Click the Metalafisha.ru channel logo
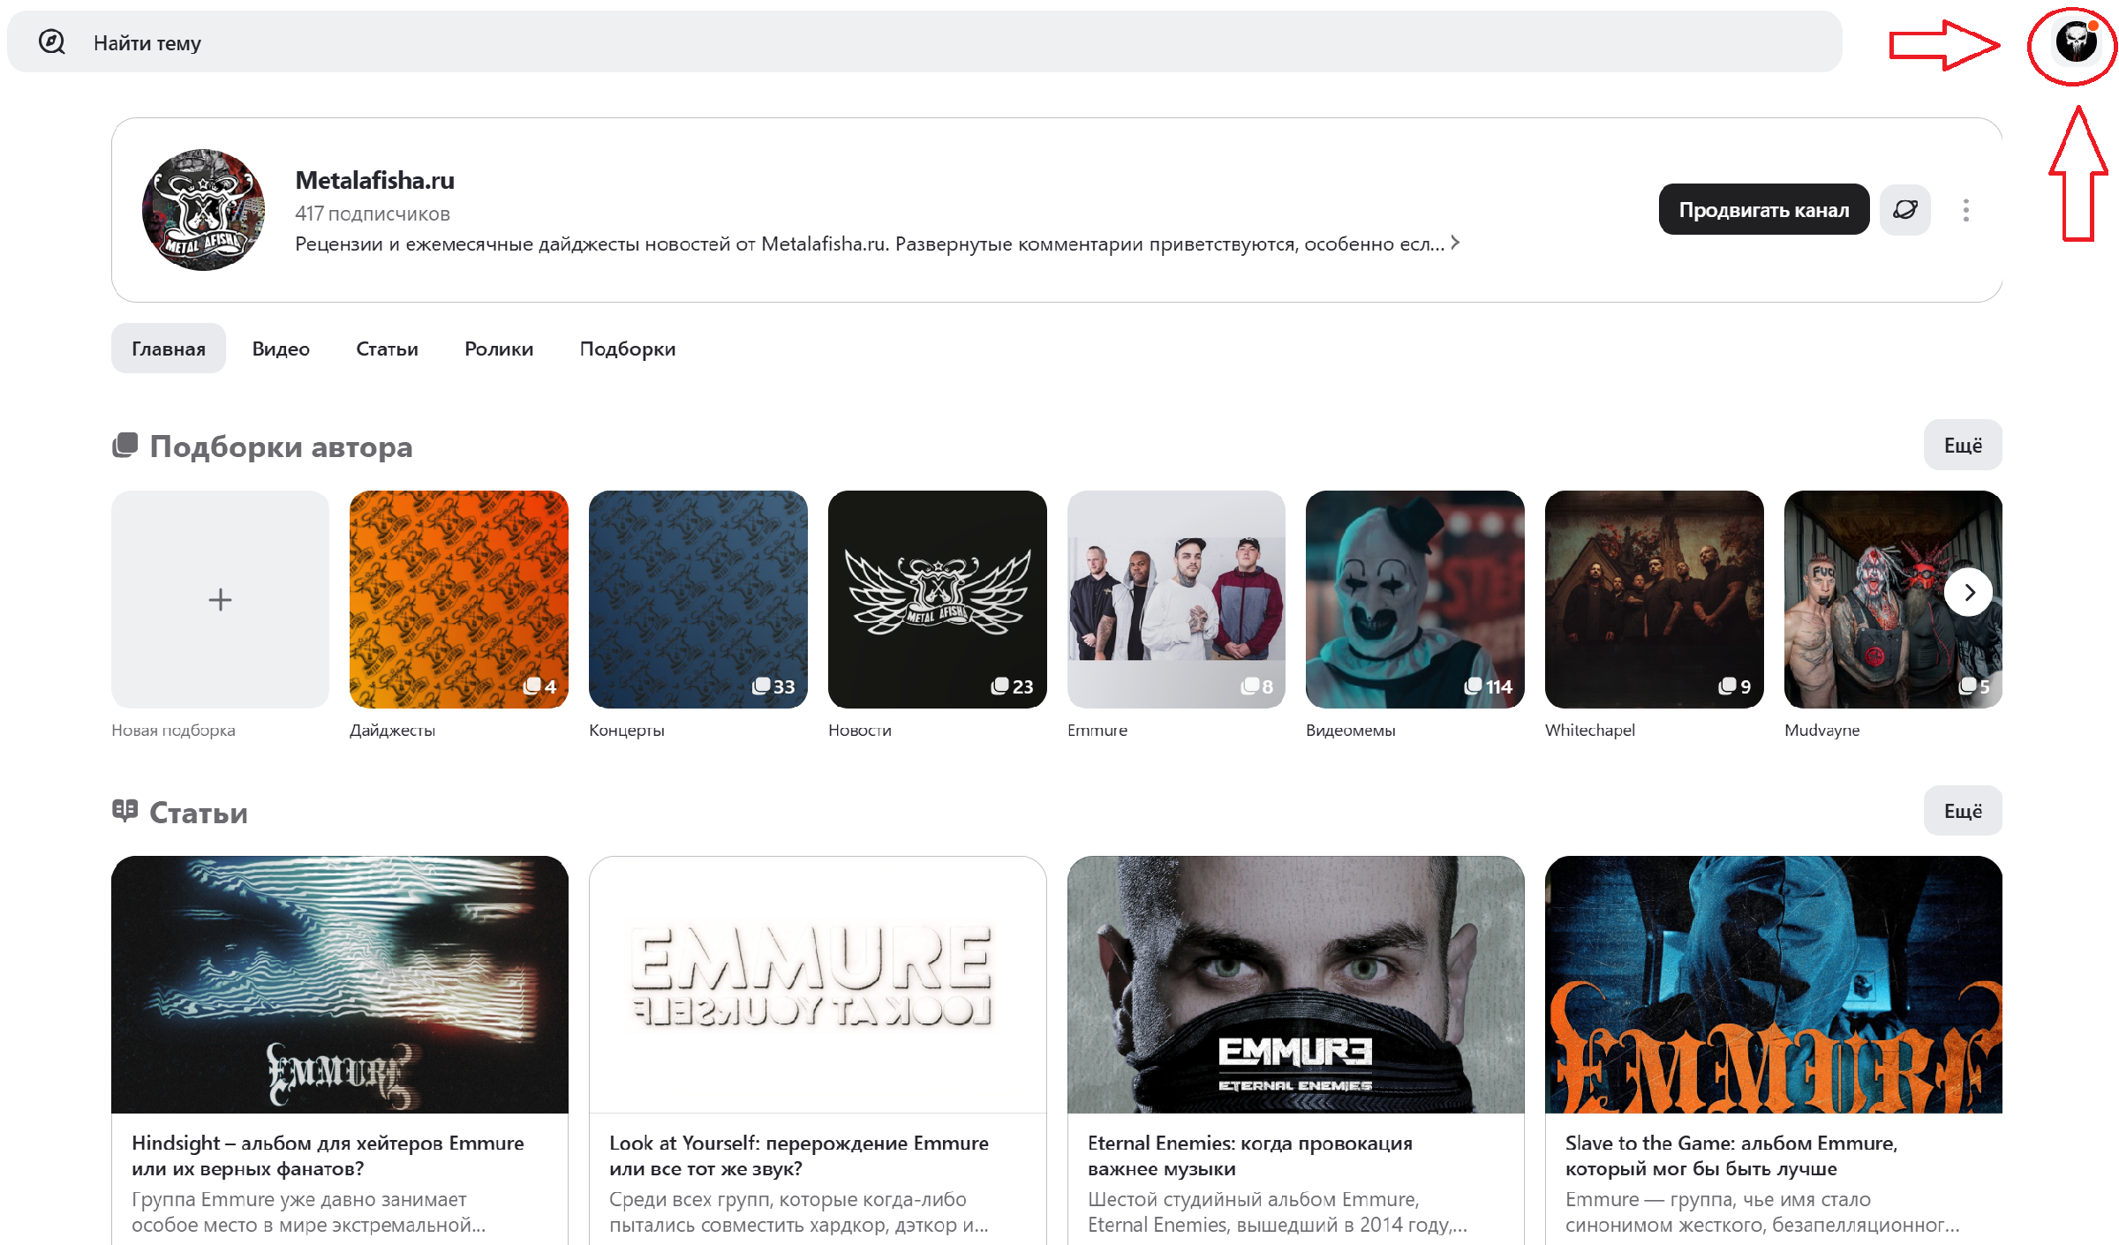 point(204,210)
